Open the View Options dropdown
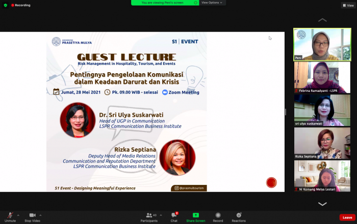The width and height of the screenshot is (357, 224). pos(212,3)
